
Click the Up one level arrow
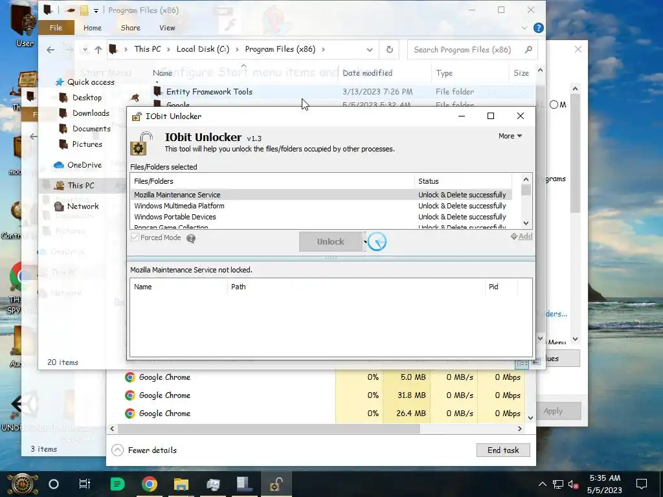tap(98, 50)
